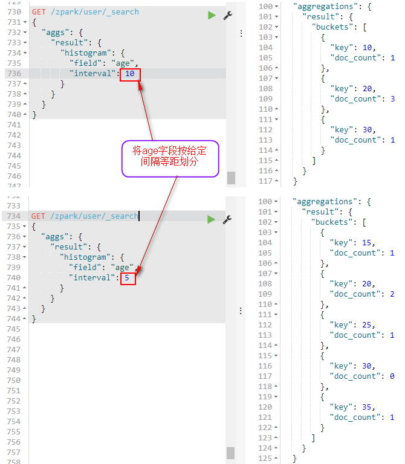Collapse the key 25 bucket at line 111 lower response
This screenshot has height=464, width=405.
click(276, 315)
